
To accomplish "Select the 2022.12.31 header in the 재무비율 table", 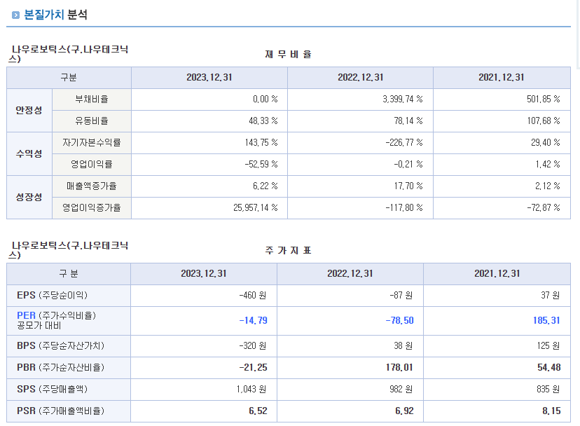I will click(361, 77).
